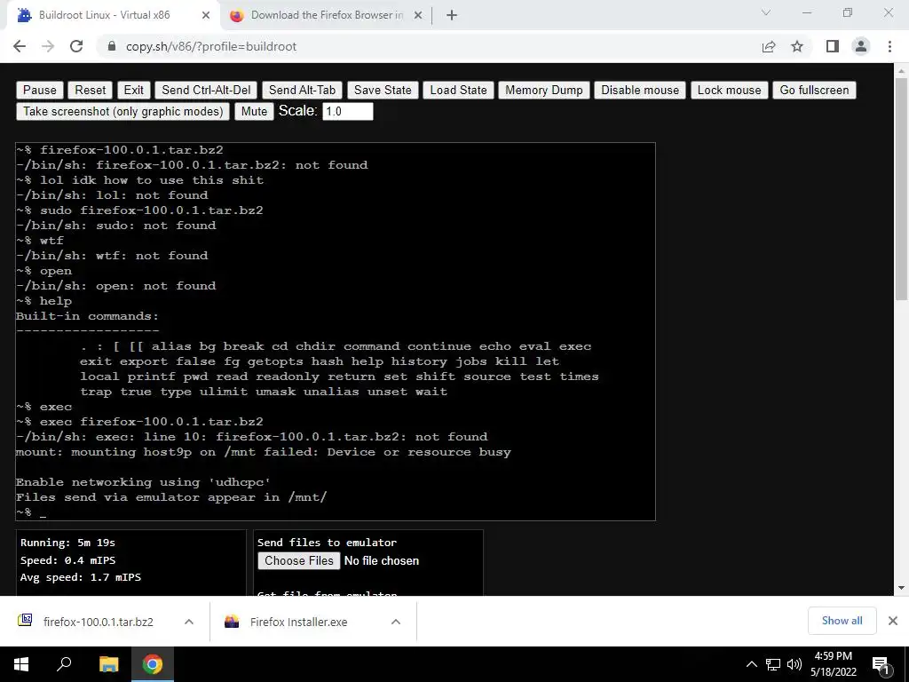The height and width of the screenshot is (682, 909).
Task: Mute the emulator sound
Action: pyautogui.click(x=254, y=111)
